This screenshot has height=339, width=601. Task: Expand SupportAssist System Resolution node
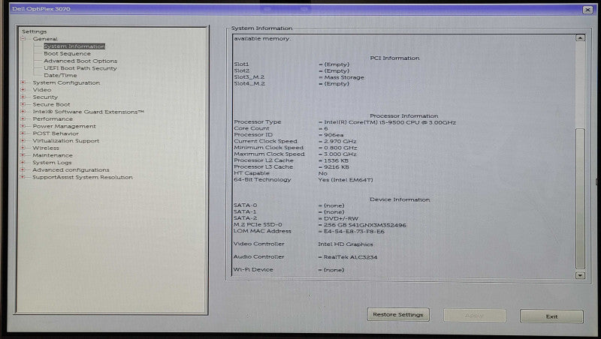[23, 177]
